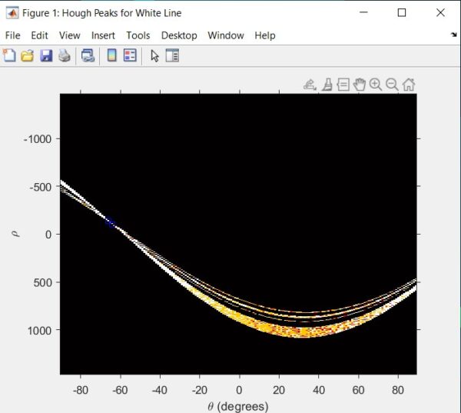Open the View menu

[x=70, y=35]
